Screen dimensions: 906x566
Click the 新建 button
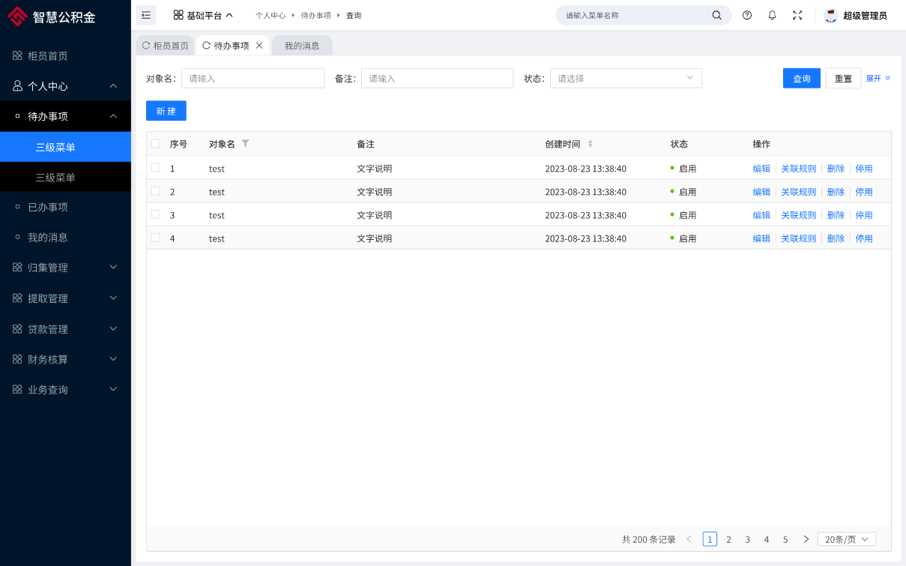tap(166, 111)
